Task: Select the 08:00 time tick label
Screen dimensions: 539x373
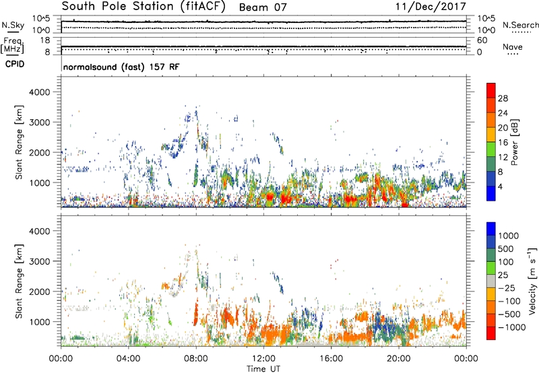Action: click(196, 359)
